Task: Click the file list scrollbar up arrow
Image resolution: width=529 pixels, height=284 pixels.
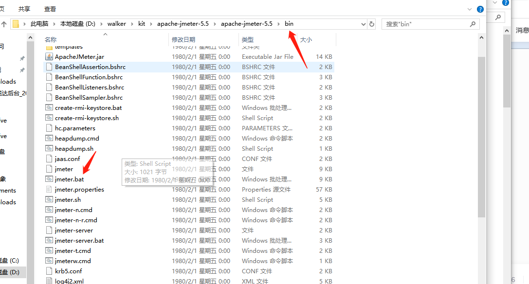Action: pyautogui.click(x=481, y=38)
